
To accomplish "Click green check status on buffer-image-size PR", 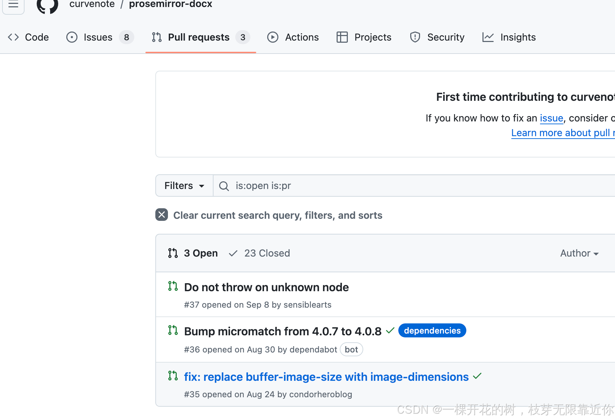I will pyautogui.click(x=477, y=376).
